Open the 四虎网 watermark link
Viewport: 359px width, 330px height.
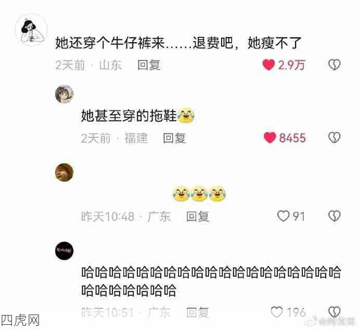(20, 321)
